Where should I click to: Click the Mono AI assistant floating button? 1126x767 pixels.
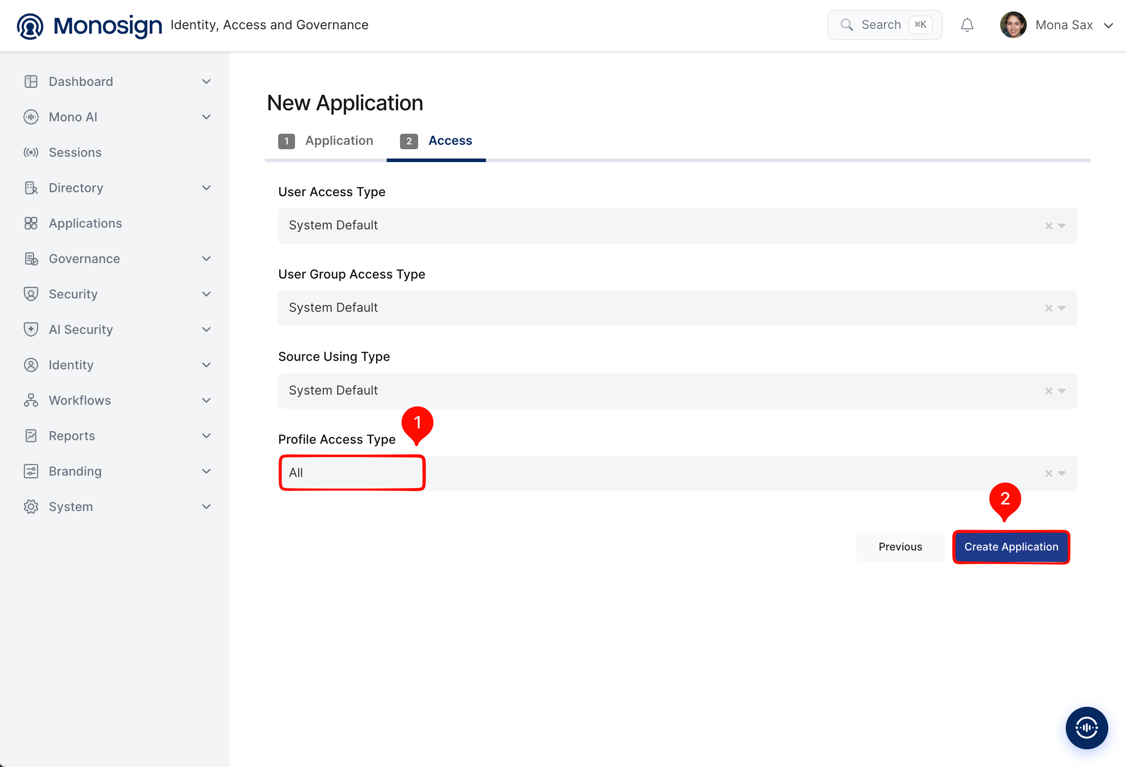(x=1086, y=727)
